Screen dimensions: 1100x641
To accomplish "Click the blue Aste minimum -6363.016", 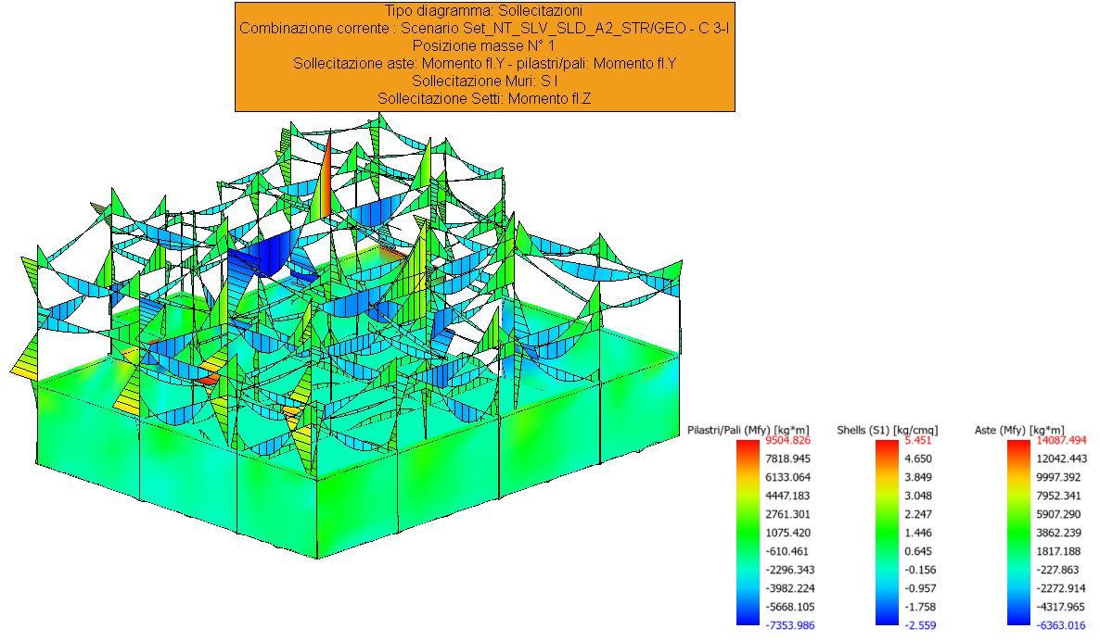I will (x=1061, y=625).
